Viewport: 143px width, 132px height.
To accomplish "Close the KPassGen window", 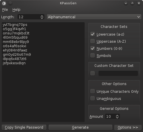I will pos(139,3).
